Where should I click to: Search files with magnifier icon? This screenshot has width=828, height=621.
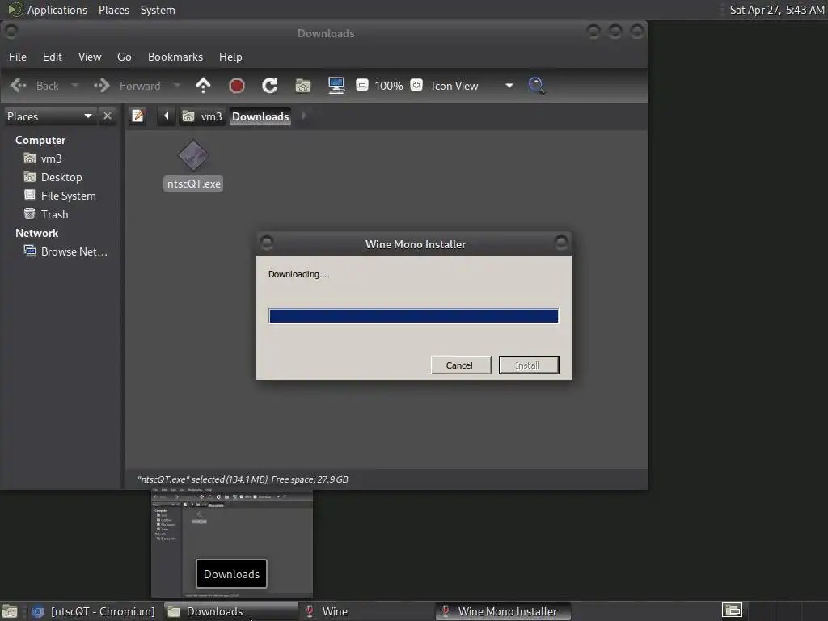click(537, 86)
